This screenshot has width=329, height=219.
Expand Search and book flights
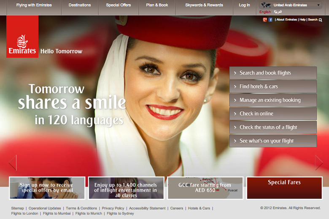pos(273,73)
